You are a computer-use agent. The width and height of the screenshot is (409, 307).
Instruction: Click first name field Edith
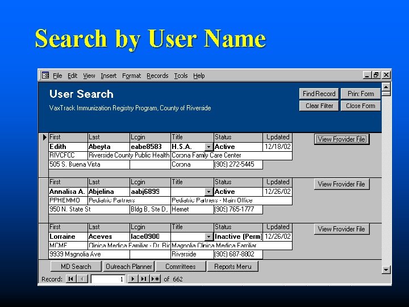click(68, 147)
